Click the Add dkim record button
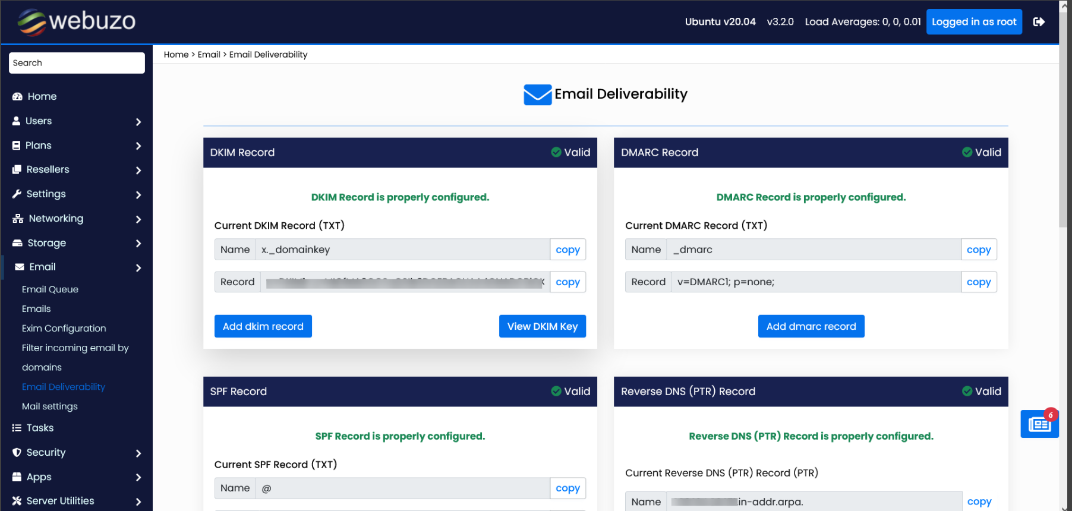The height and width of the screenshot is (511, 1072). (263, 326)
